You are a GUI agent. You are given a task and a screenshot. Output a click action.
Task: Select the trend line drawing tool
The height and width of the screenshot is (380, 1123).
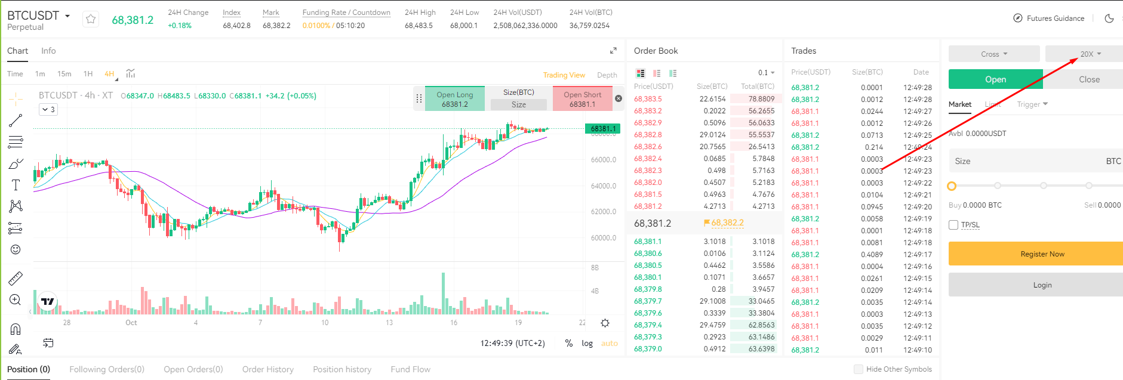[16, 121]
